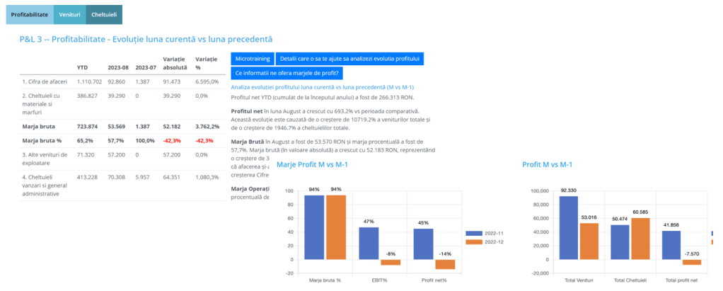Click 'Ce informatii ne ofera marjele de profit?'
The width and height of the screenshot is (723, 291).
tap(287, 73)
